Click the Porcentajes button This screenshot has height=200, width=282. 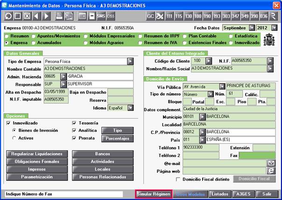click(x=118, y=138)
